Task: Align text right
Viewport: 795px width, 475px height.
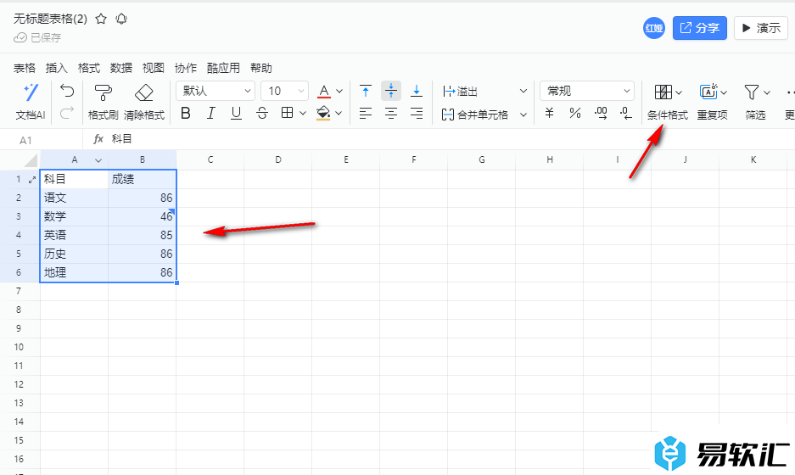Action: click(417, 113)
